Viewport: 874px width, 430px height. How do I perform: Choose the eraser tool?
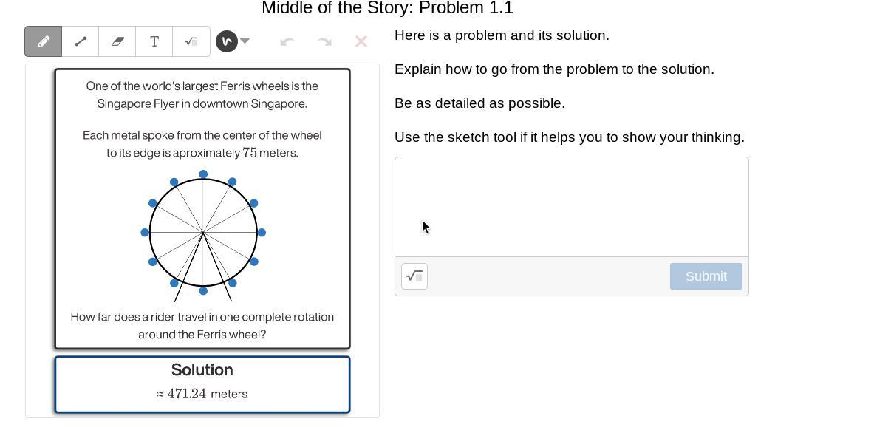coord(117,41)
